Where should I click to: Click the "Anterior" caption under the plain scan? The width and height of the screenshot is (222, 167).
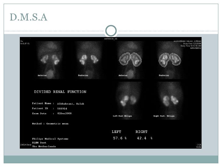[x=42, y=76]
